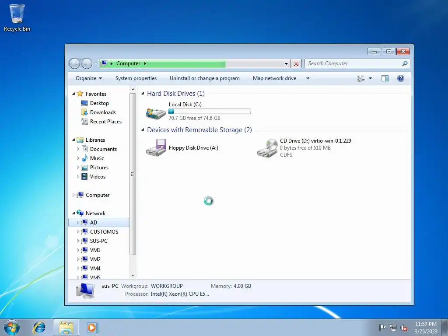Click the Show desktop strip by the clock
The width and height of the screenshot is (448, 336).
(x=445, y=327)
